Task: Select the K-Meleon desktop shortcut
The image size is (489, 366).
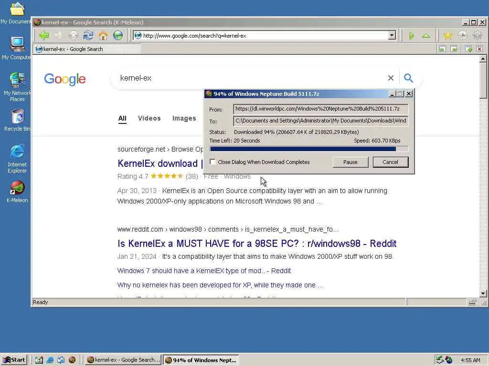Action: coord(17,192)
